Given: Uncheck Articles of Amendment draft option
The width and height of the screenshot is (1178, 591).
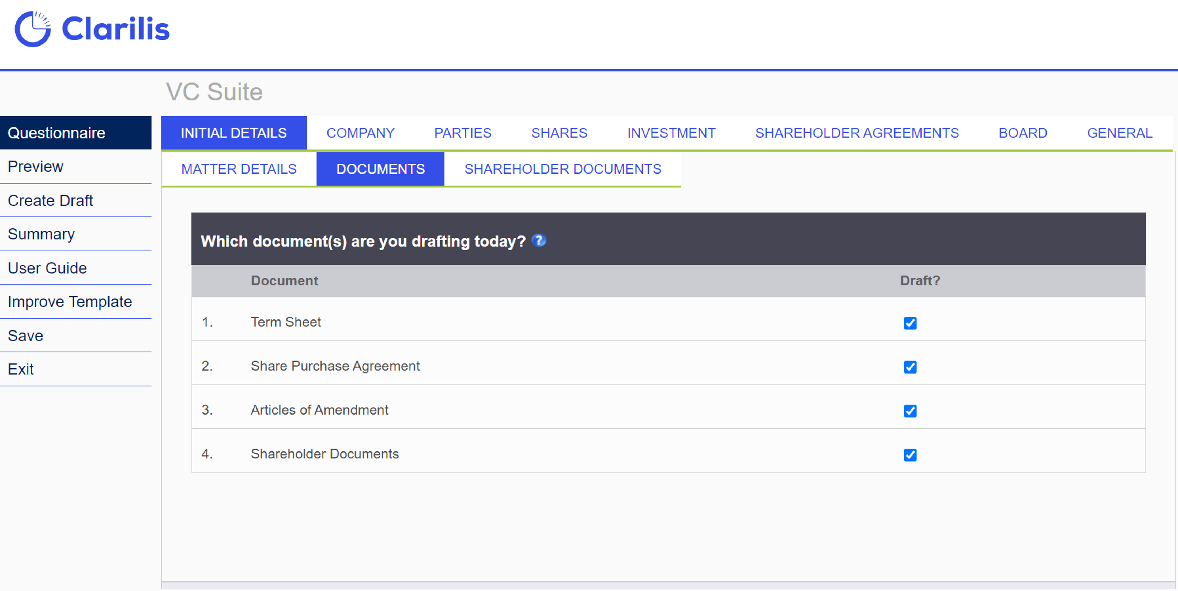Looking at the screenshot, I should coord(910,411).
